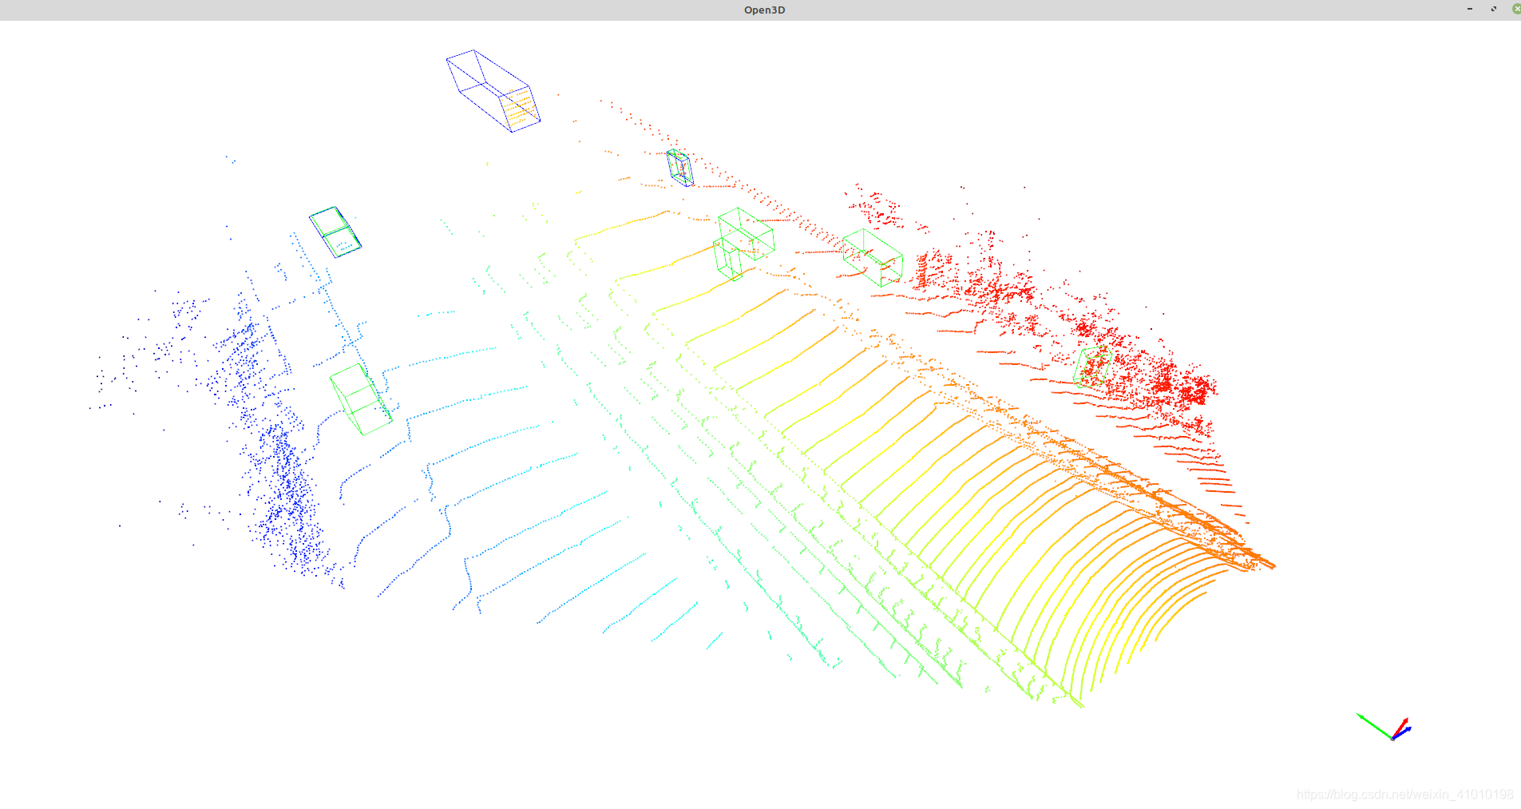Click the restore window button on the title bar

(x=1494, y=9)
